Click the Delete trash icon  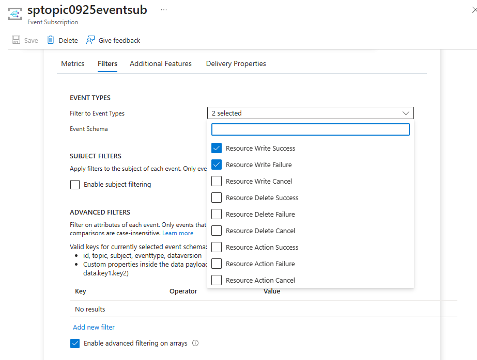(x=51, y=40)
